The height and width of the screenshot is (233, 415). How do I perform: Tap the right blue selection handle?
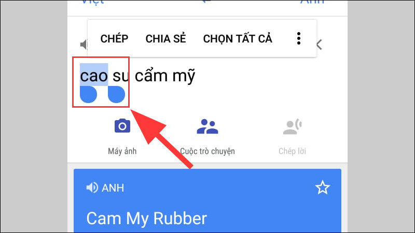coord(116,94)
